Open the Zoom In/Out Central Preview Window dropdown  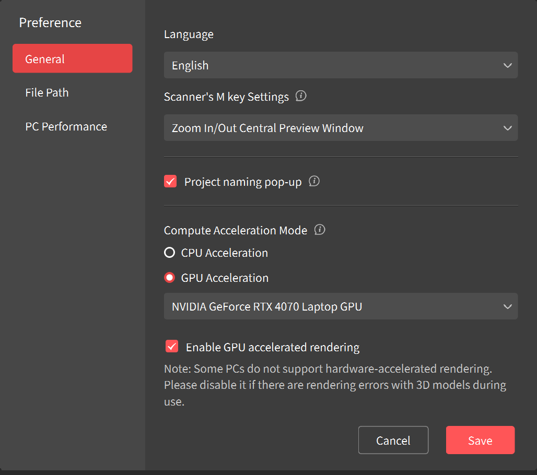[341, 128]
